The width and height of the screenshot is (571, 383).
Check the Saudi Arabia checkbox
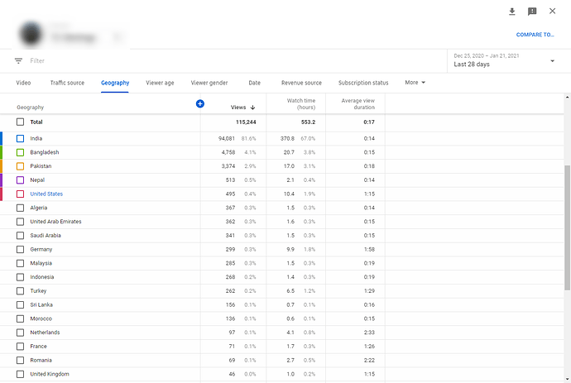pyautogui.click(x=21, y=236)
